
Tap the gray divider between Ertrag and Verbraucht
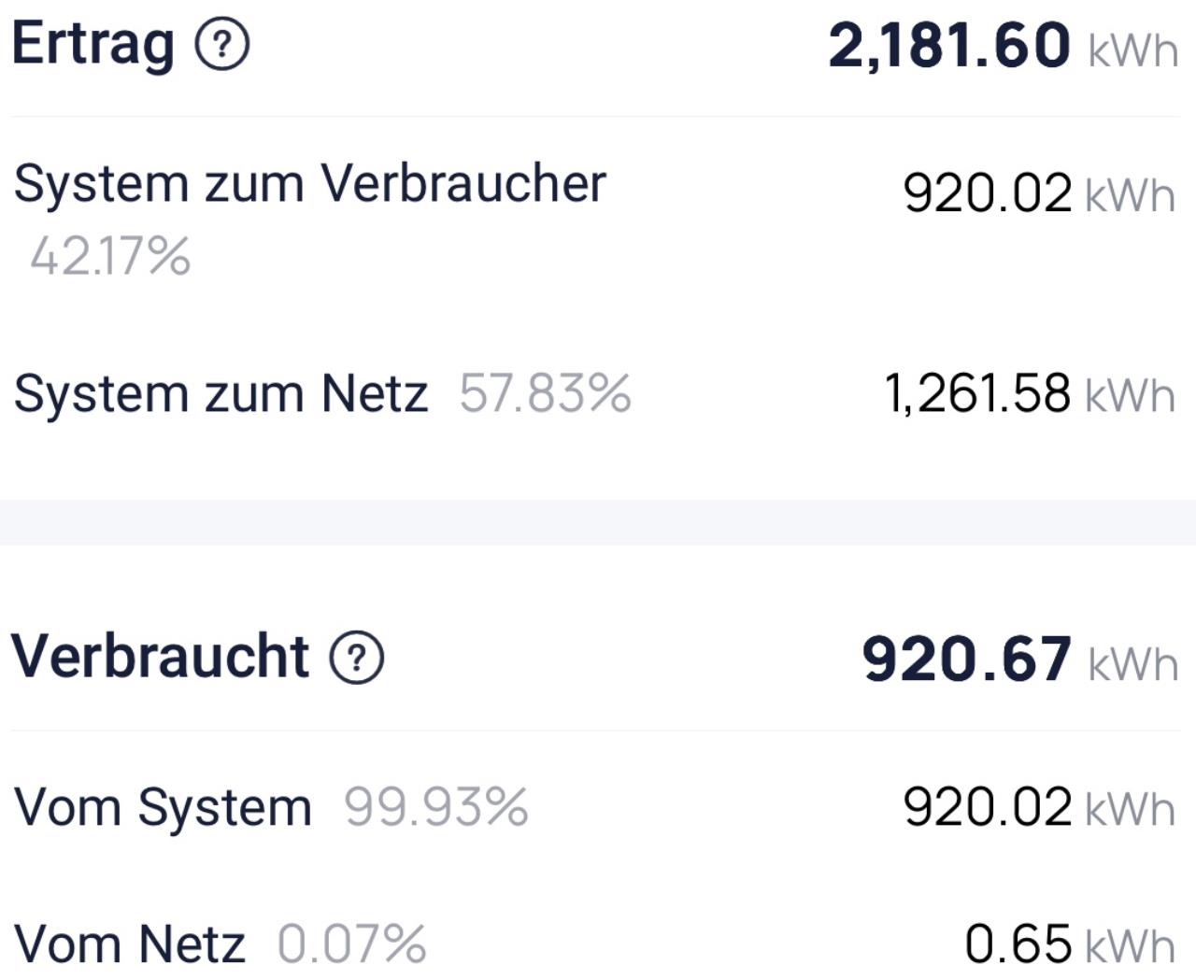598,522
